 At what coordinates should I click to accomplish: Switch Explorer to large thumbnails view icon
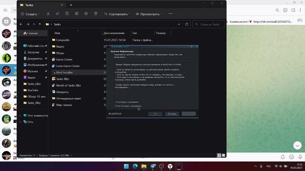[224, 155]
